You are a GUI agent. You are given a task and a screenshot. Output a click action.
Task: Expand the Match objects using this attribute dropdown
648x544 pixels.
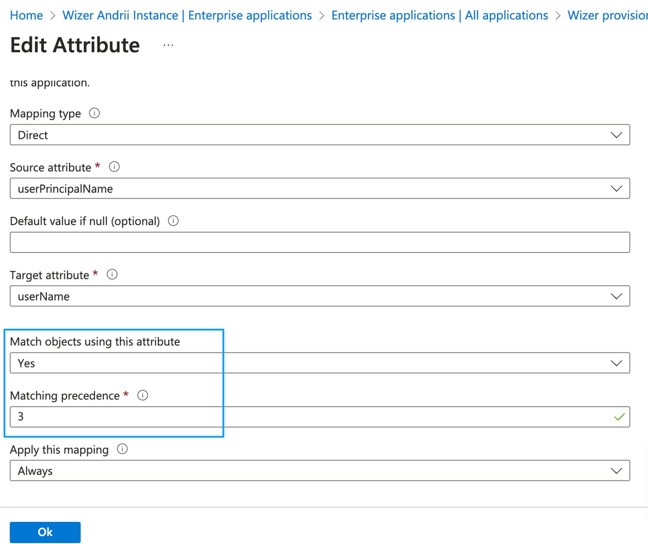pos(616,363)
